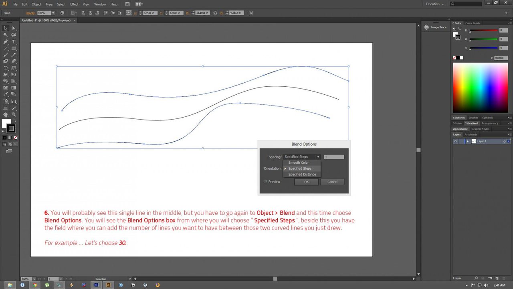
Task: Select the Mesh tool
Action: 6,88
